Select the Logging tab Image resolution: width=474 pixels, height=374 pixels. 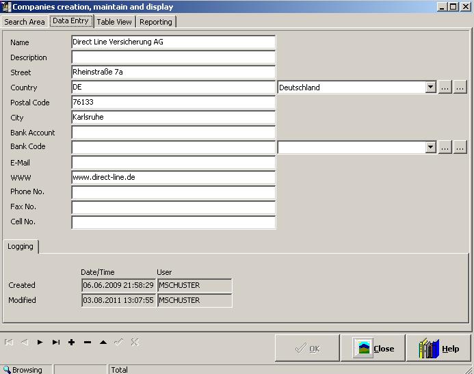[21, 247]
